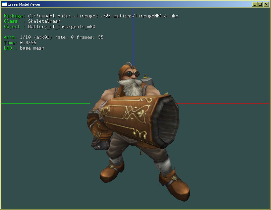
Task: Click the dwarf model's goggles
Action: pyautogui.click(x=132, y=74)
